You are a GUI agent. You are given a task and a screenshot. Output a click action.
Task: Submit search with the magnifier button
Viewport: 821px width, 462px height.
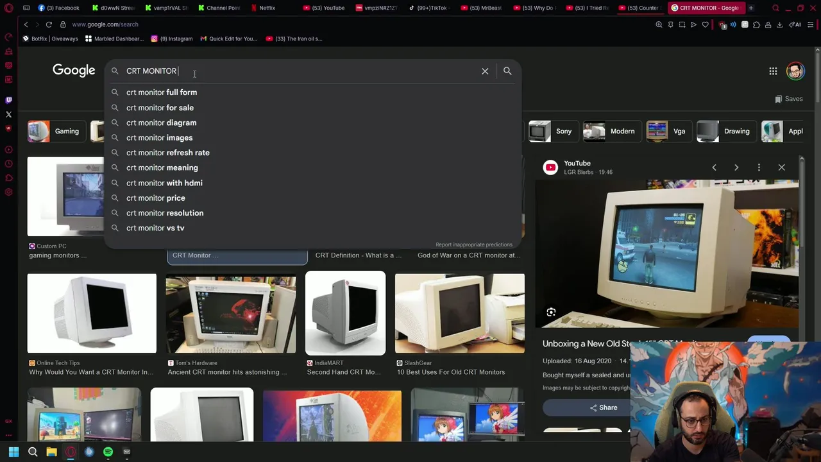pos(507,71)
